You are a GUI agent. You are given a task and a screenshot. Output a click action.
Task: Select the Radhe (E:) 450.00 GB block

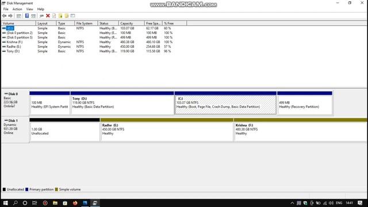tap(167, 130)
